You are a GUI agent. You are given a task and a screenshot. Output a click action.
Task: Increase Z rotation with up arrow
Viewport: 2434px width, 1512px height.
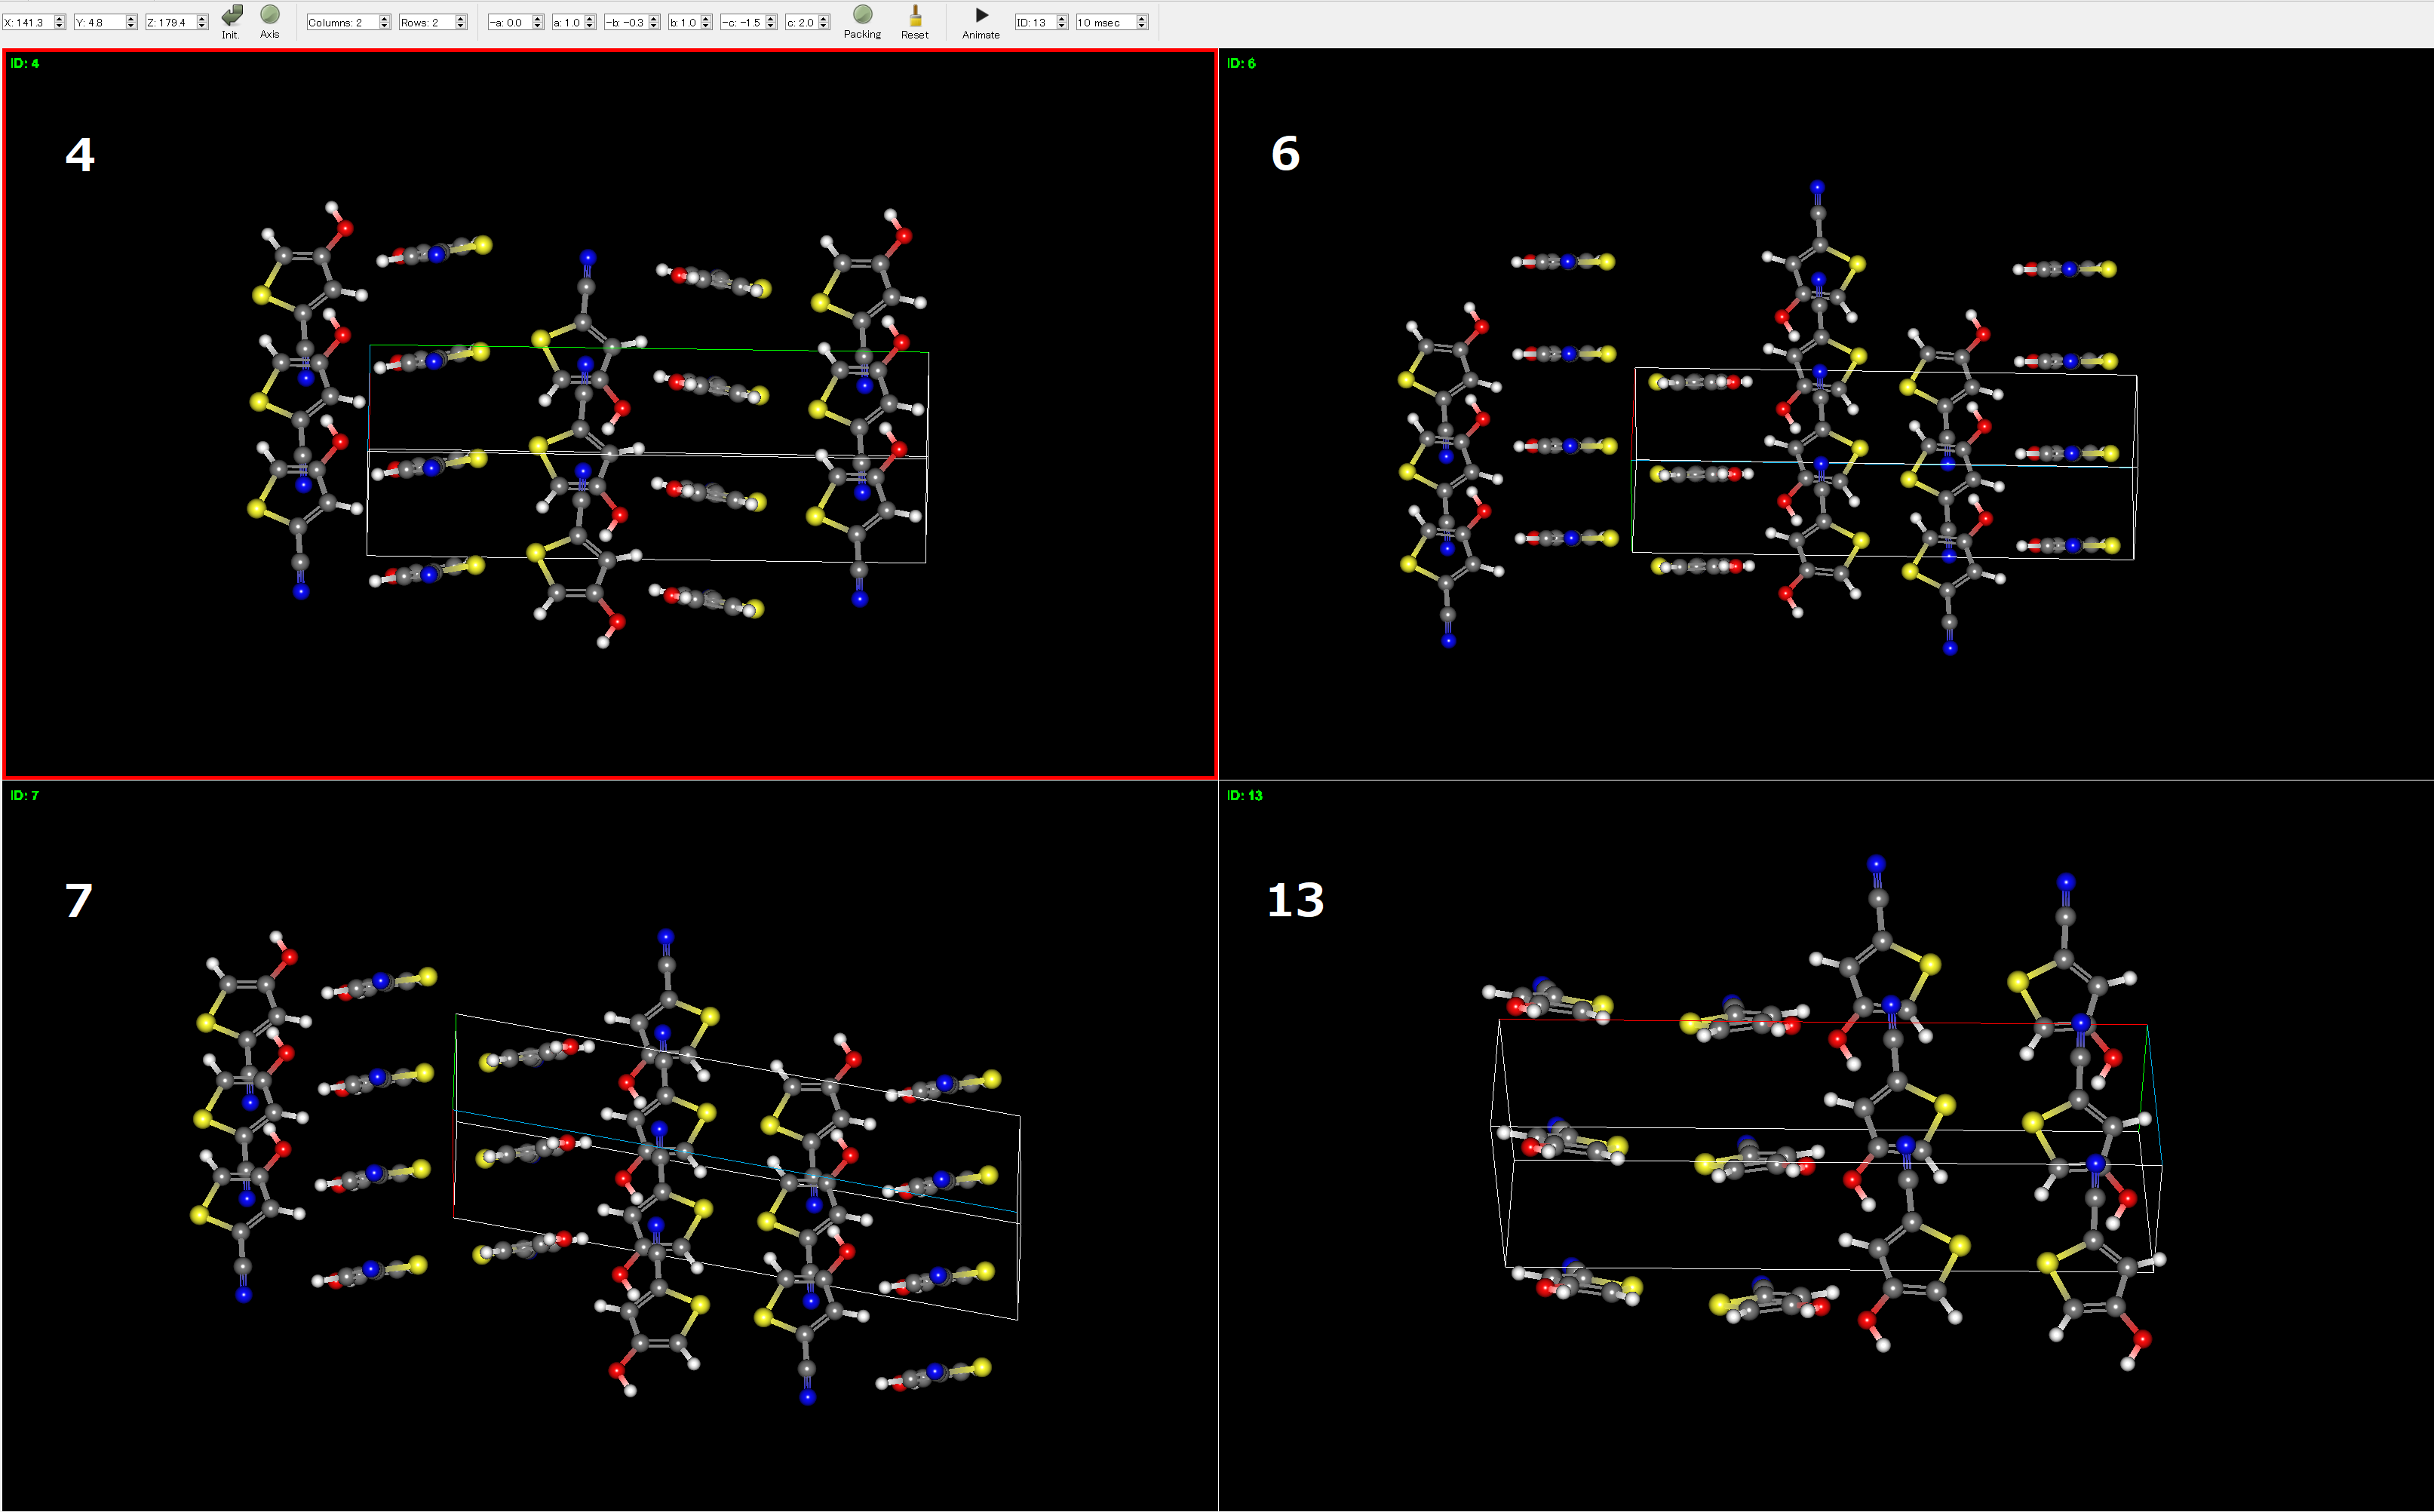click(202, 19)
